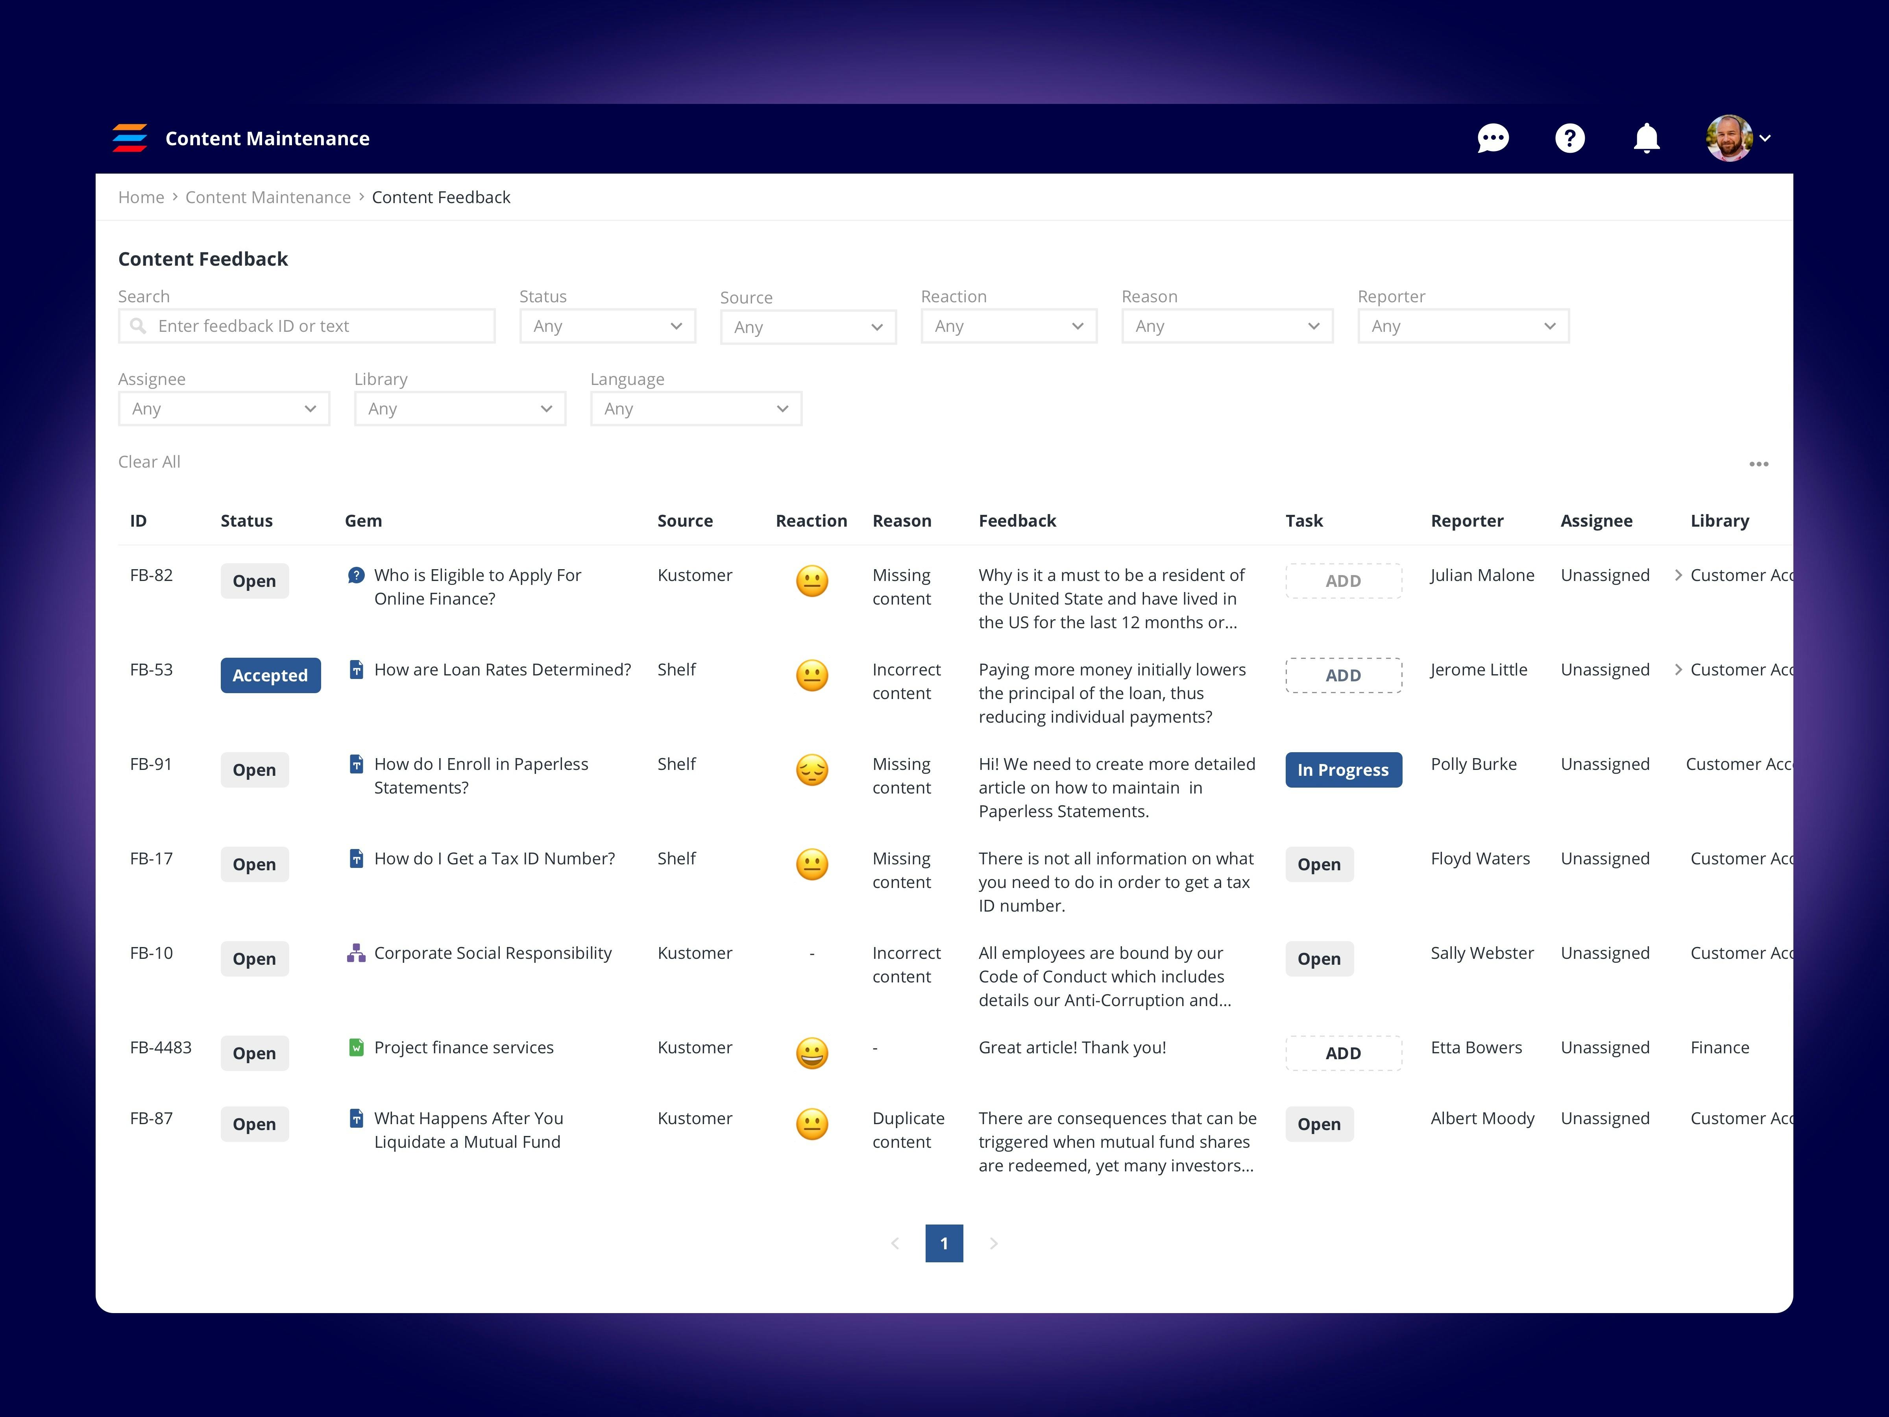Image resolution: width=1889 pixels, height=1417 pixels.
Task: Navigate to Content Maintenance breadcrumb
Action: tap(267, 197)
